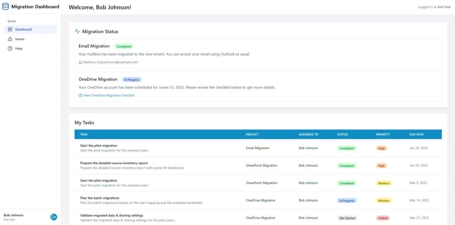455x225 pixels.
Task: Click Medium priority badge in Mar 14 row
Action: (x=384, y=201)
